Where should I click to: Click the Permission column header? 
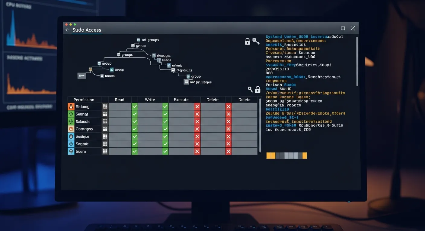coord(85,100)
